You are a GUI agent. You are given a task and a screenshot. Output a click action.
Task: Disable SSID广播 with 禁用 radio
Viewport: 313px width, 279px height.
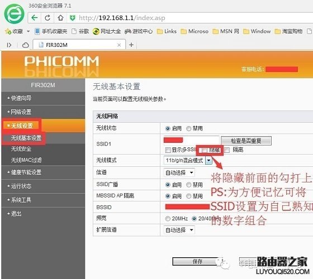189,185
